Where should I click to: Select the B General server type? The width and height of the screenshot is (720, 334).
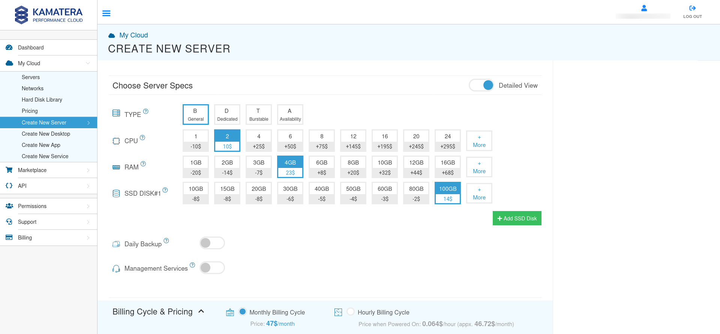[196, 114]
